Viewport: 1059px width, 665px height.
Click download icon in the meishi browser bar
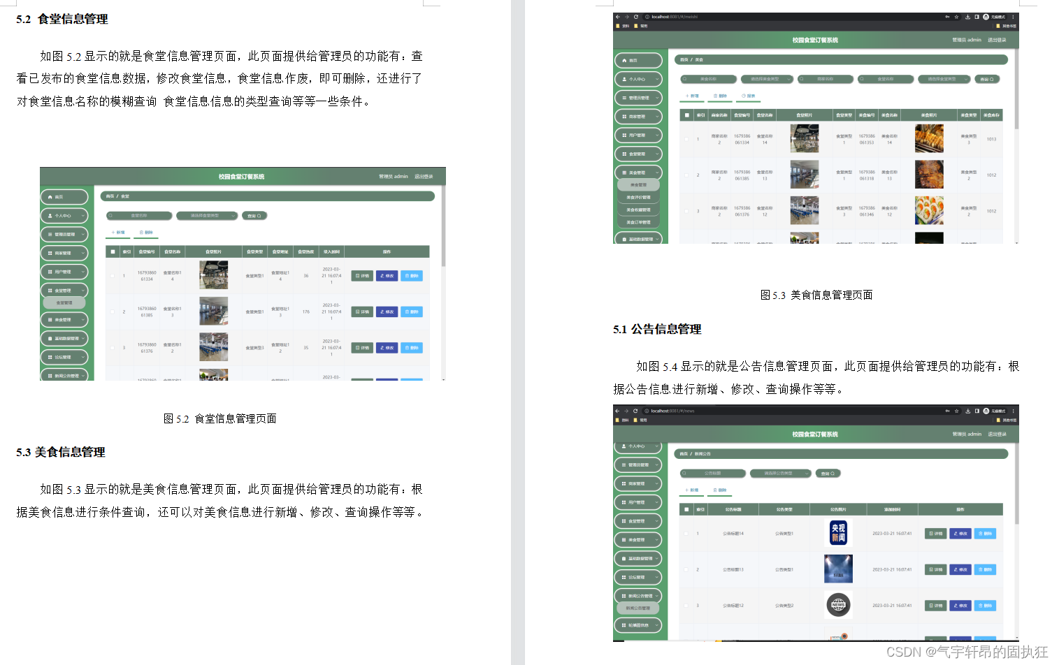point(967,17)
